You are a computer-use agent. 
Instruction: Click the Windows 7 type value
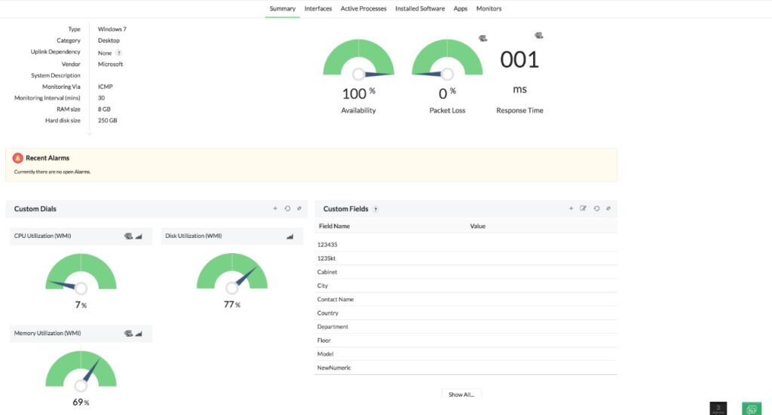coord(112,29)
